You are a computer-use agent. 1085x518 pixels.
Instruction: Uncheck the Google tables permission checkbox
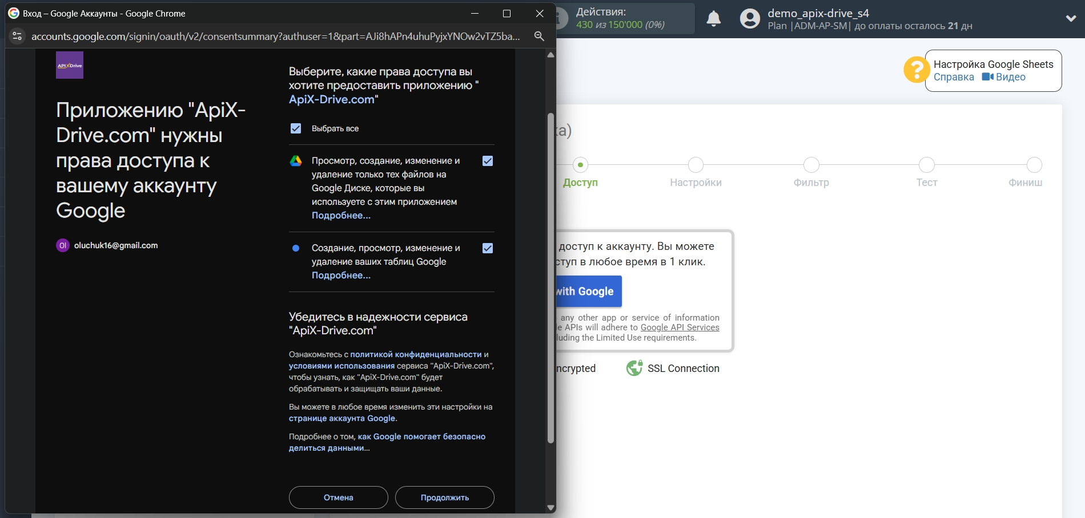click(x=487, y=248)
